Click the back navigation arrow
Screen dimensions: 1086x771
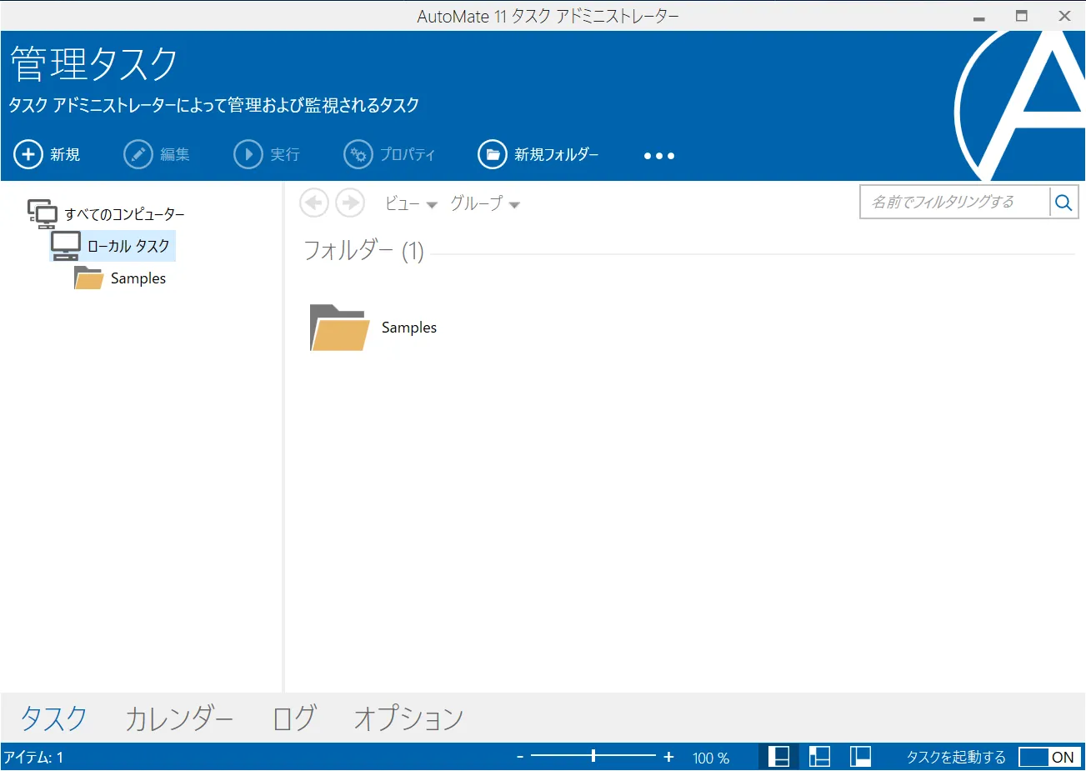[x=314, y=203]
